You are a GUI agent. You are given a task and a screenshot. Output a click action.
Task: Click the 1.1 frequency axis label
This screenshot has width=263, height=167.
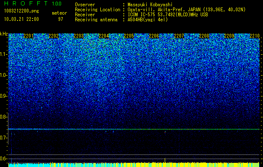point(4,54)
